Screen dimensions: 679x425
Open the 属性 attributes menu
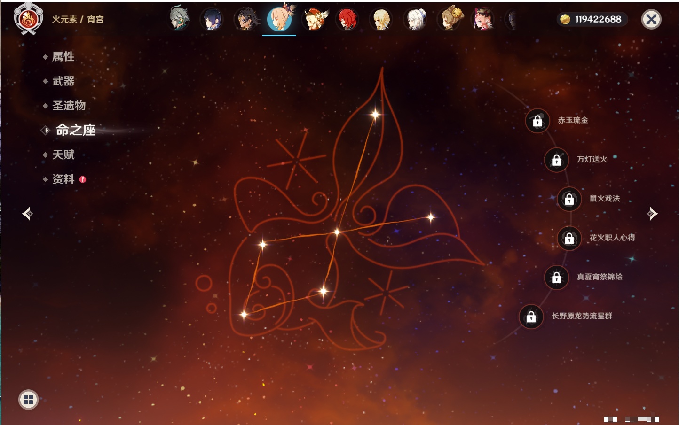pos(63,57)
